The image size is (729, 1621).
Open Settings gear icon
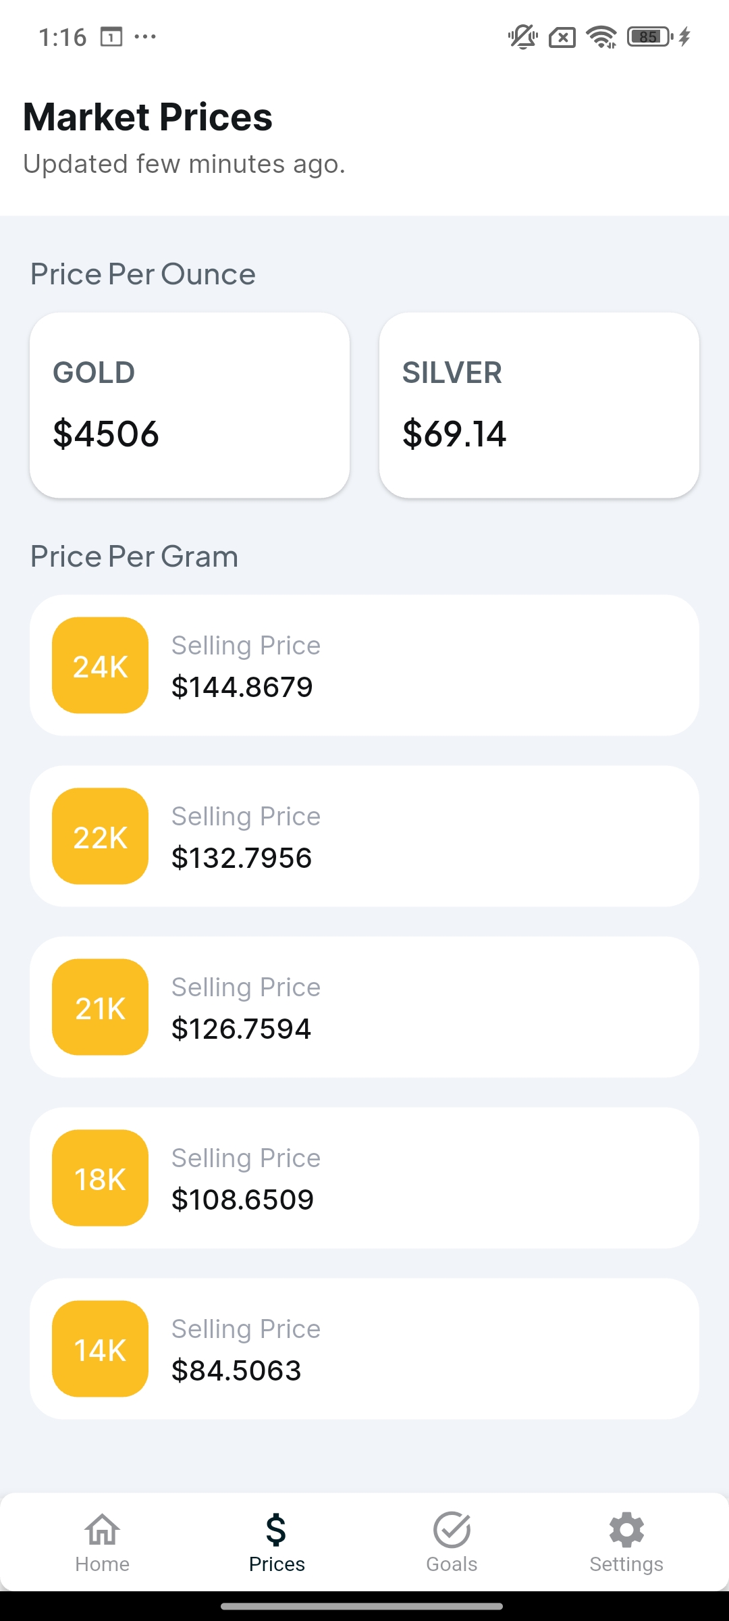[626, 1529]
